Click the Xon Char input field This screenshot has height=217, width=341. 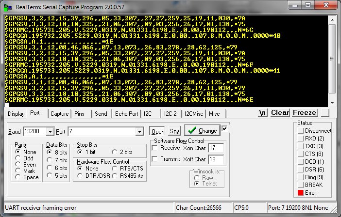216,148
